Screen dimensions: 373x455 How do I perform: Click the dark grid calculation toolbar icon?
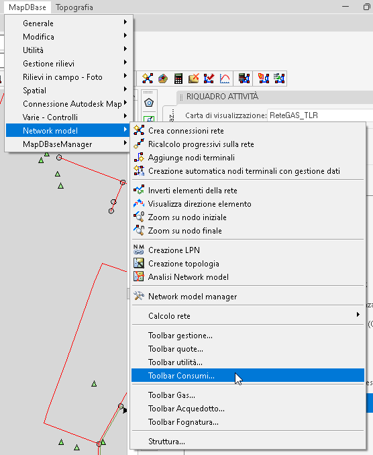click(x=244, y=79)
